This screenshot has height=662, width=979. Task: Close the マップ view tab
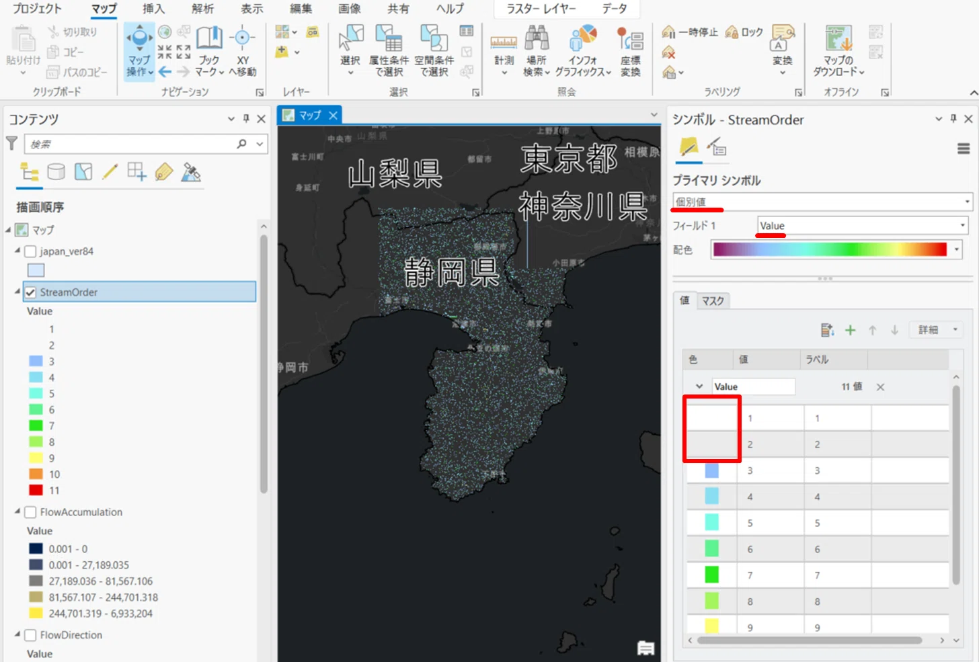coord(333,116)
